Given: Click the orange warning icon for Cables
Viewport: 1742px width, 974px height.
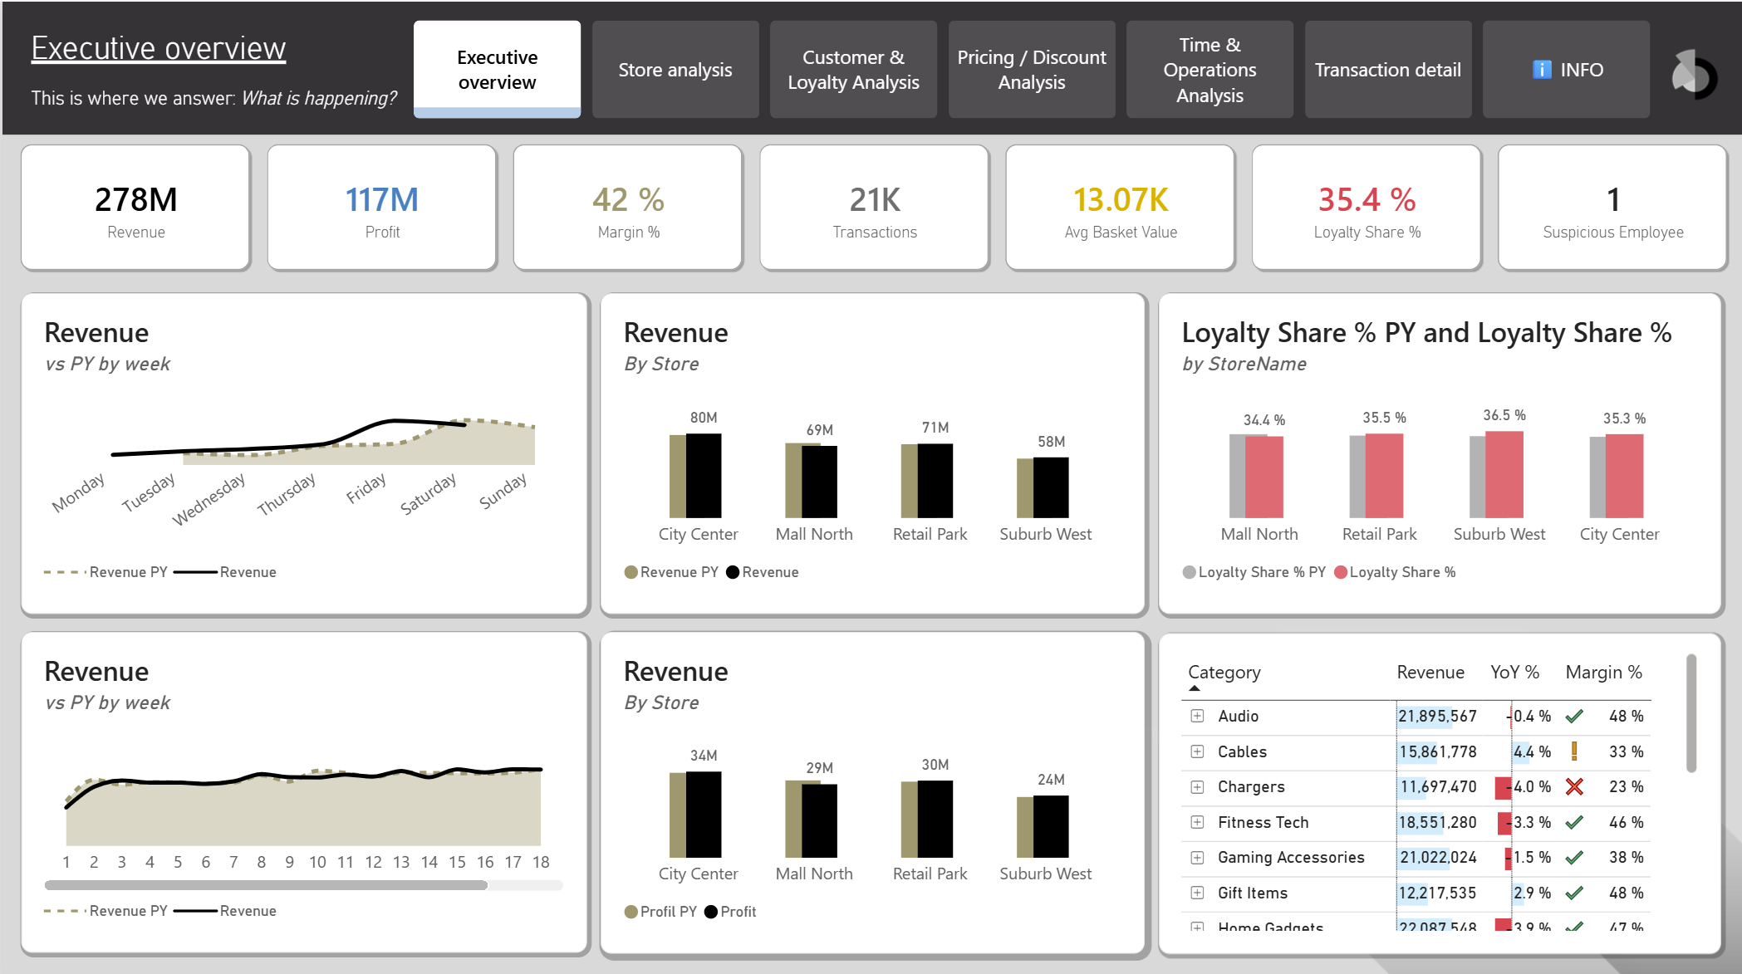Looking at the screenshot, I should [1574, 751].
